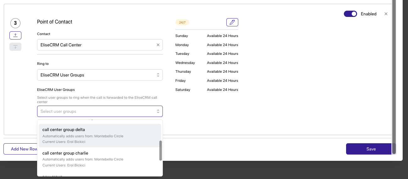
Task: Click the dialog's vertical scrollbar
Action: click(x=394, y=77)
